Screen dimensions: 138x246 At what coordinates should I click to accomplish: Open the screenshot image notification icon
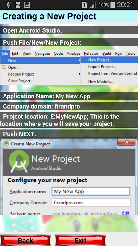tap(27, 5)
